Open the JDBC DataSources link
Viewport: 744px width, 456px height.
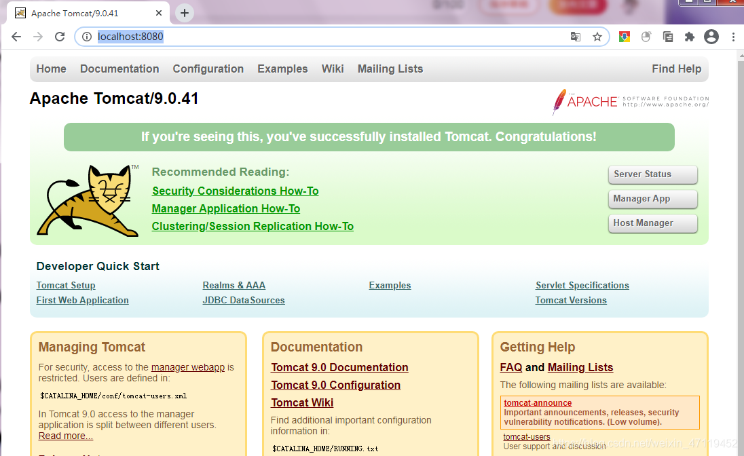(244, 301)
